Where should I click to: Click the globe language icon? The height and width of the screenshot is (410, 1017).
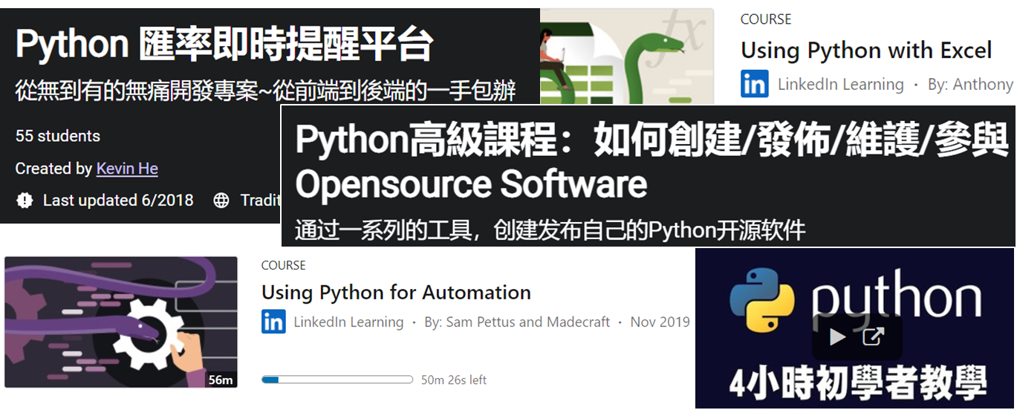(221, 201)
